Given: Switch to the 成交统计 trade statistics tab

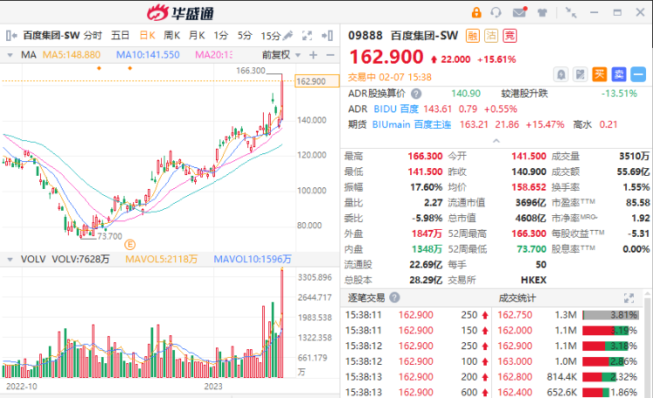Looking at the screenshot, I should coord(517,298).
